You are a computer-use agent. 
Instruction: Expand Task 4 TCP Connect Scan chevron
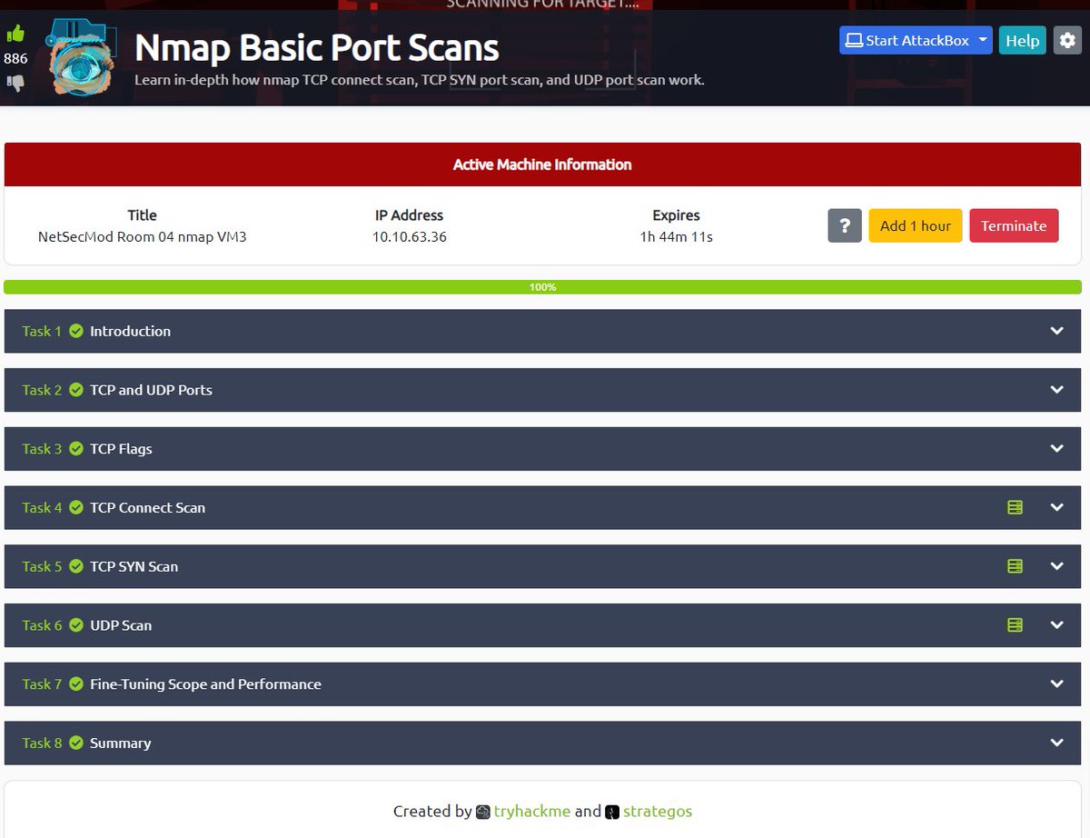(x=1057, y=508)
